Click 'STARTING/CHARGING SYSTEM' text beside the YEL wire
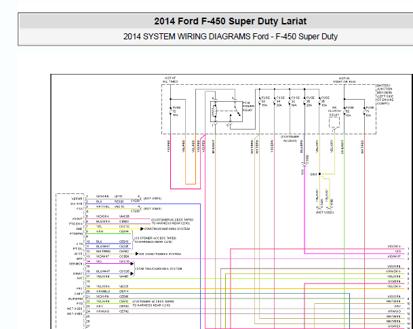Screen dimensions: 413x329 [x=167, y=229]
